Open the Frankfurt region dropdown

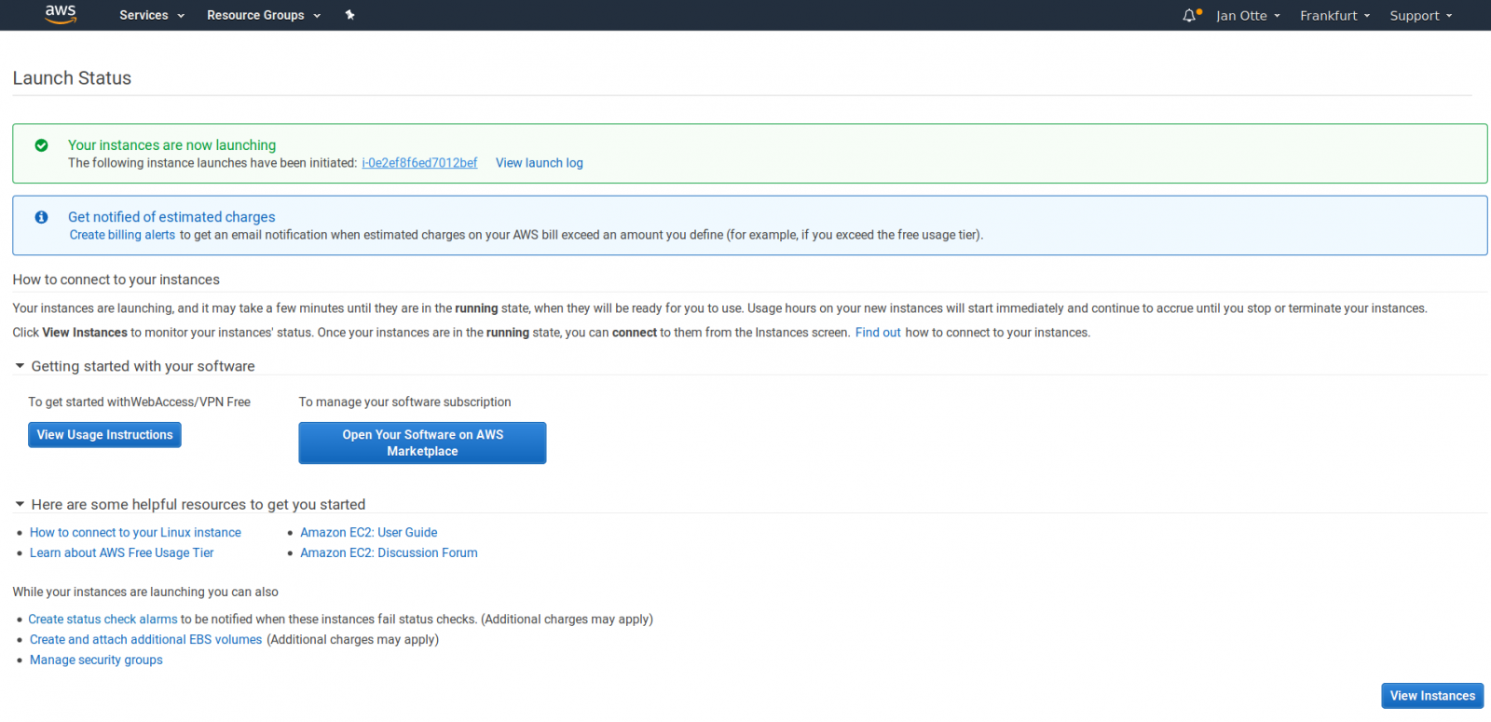click(x=1334, y=16)
